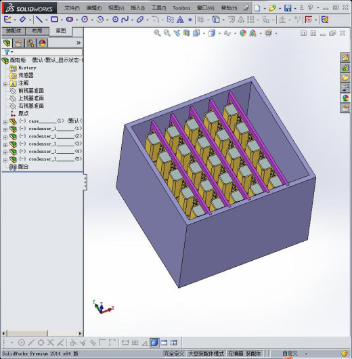The image size is (352, 359).
Task: Open the 视图(V) menu
Action: point(116,8)
